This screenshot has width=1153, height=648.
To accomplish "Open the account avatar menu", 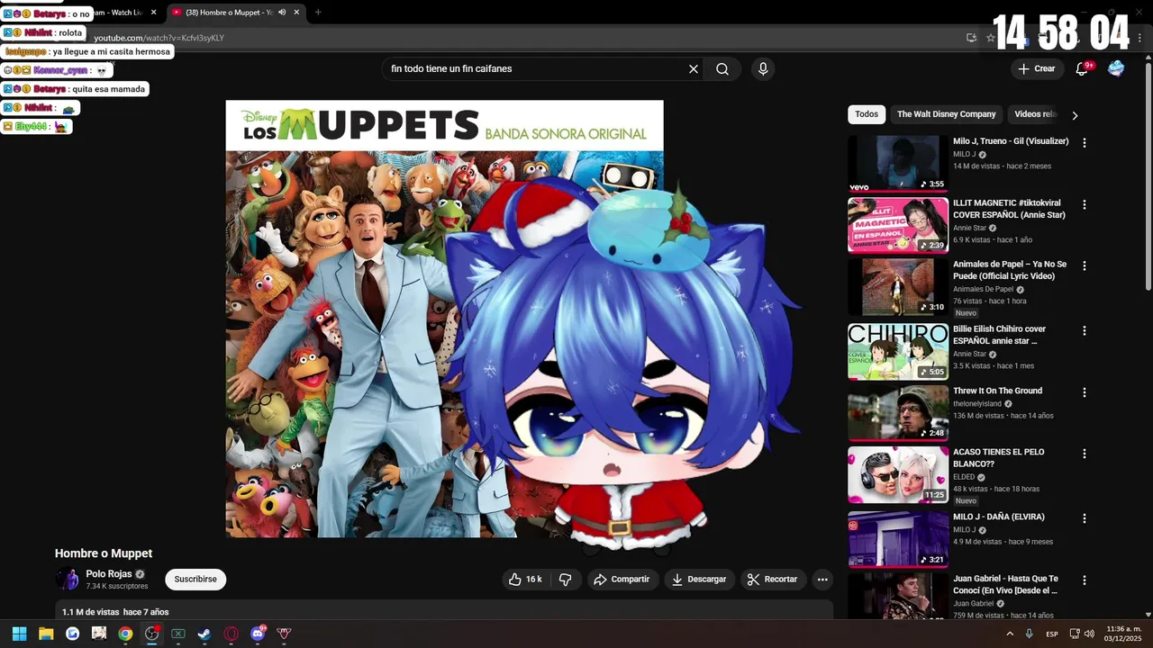I will point(1116,69).
